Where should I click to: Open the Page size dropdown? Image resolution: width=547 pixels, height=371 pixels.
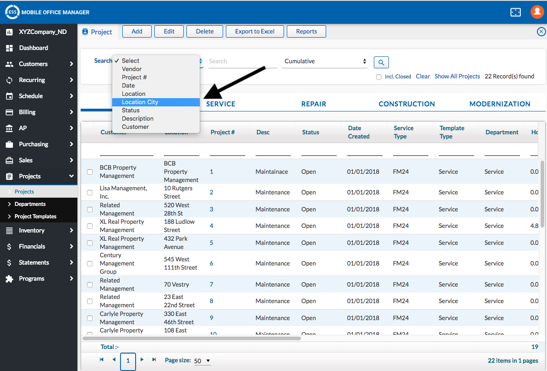[202, 361]
